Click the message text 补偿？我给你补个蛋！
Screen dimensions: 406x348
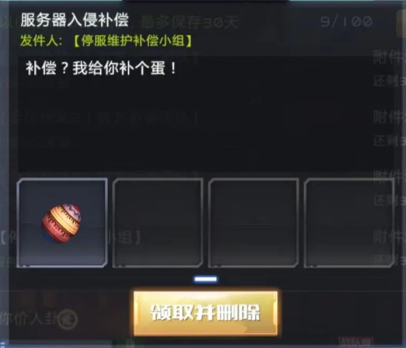101,69
